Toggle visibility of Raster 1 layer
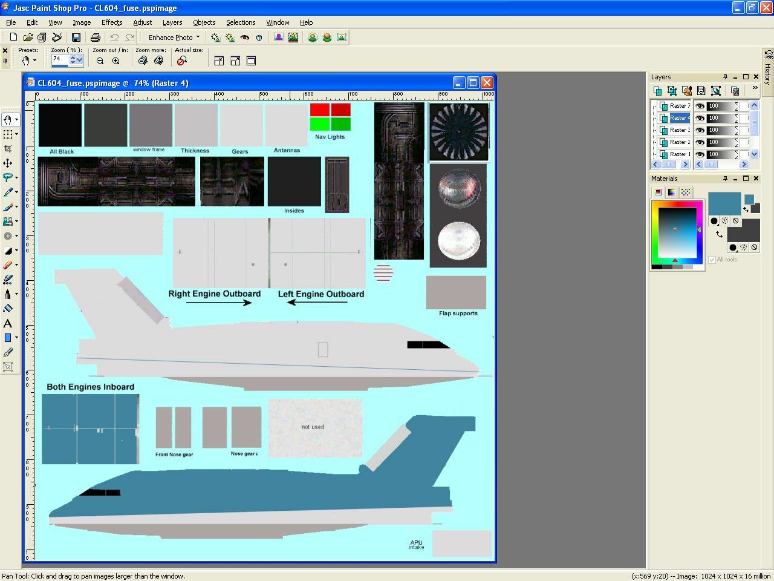This screenshot has width=774, height=581. coord(700,154)
